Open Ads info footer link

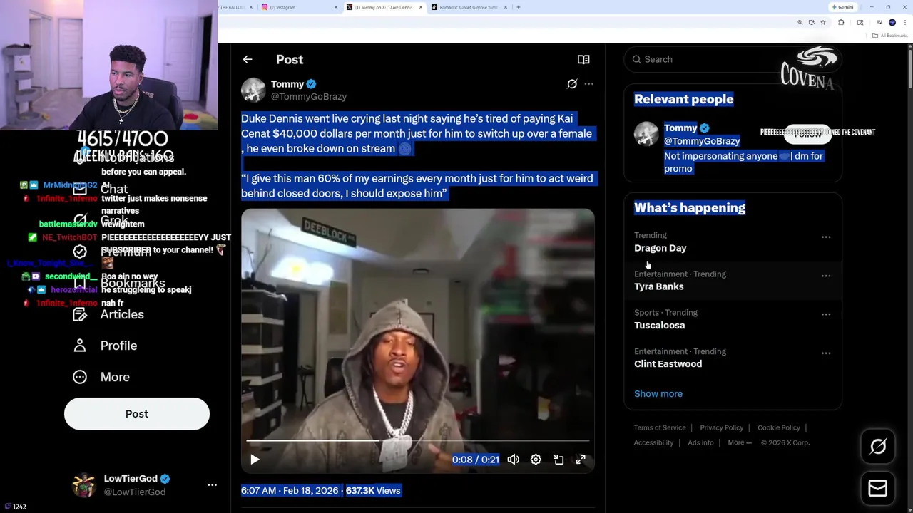pyautogui.click(x=700, y=442)
